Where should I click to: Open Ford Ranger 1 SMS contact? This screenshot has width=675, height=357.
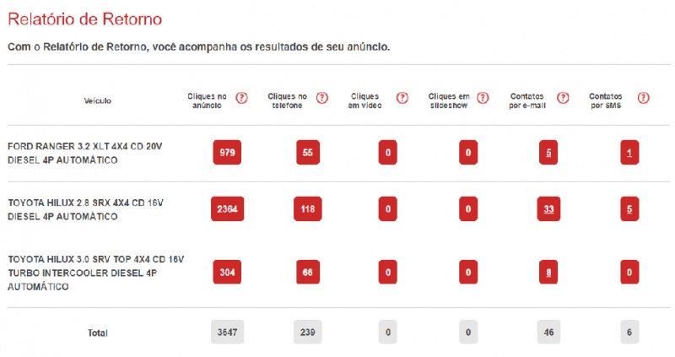click(x=629, y=153)
